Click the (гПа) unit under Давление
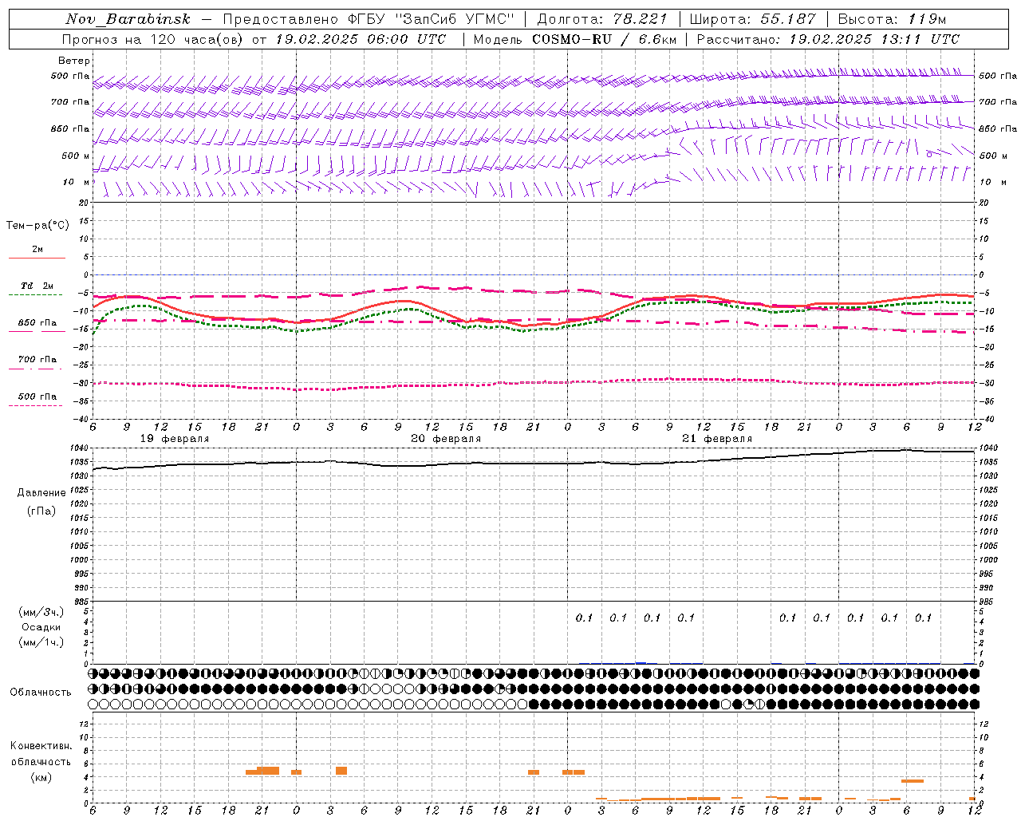Image resolution: width=1021 pixels, height=817 pixels. [x=41, y=511]
